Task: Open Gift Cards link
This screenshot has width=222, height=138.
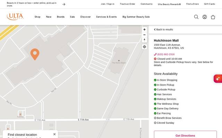Action: click(x=210, y=4)
